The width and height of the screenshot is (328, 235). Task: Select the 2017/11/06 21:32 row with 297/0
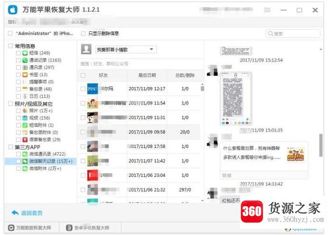[139, 190]
